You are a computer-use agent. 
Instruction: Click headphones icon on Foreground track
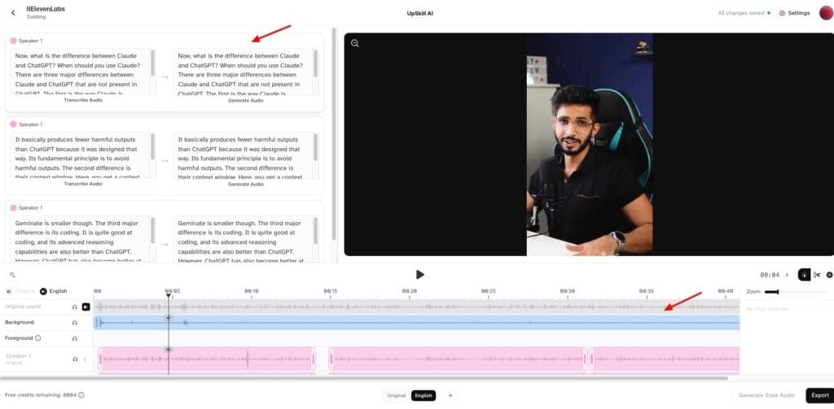[x=74, y=338]
